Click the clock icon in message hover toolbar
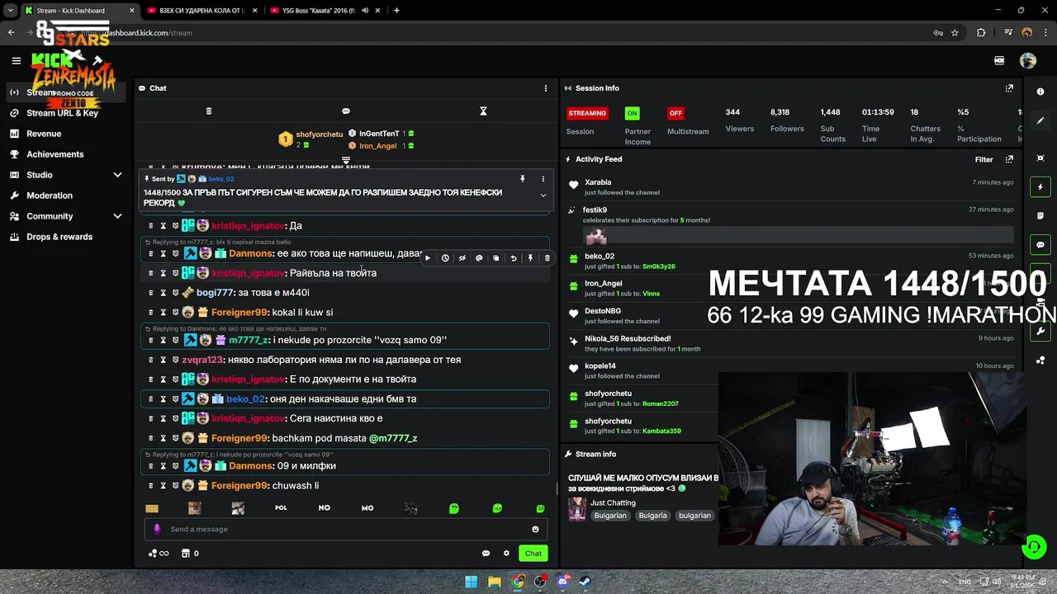 pyautogui.click(x=444, y=258)
